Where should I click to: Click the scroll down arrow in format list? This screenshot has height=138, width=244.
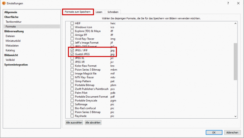coord(236,116)
